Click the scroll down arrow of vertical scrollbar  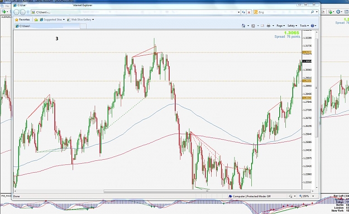[317, 188]
